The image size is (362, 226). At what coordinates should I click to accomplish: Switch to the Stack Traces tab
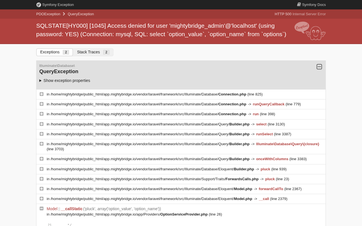tap(93, 52)
